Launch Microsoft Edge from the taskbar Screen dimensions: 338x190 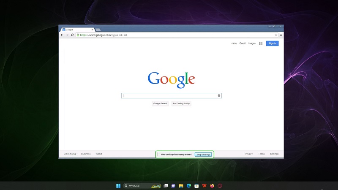coord(189,186)
